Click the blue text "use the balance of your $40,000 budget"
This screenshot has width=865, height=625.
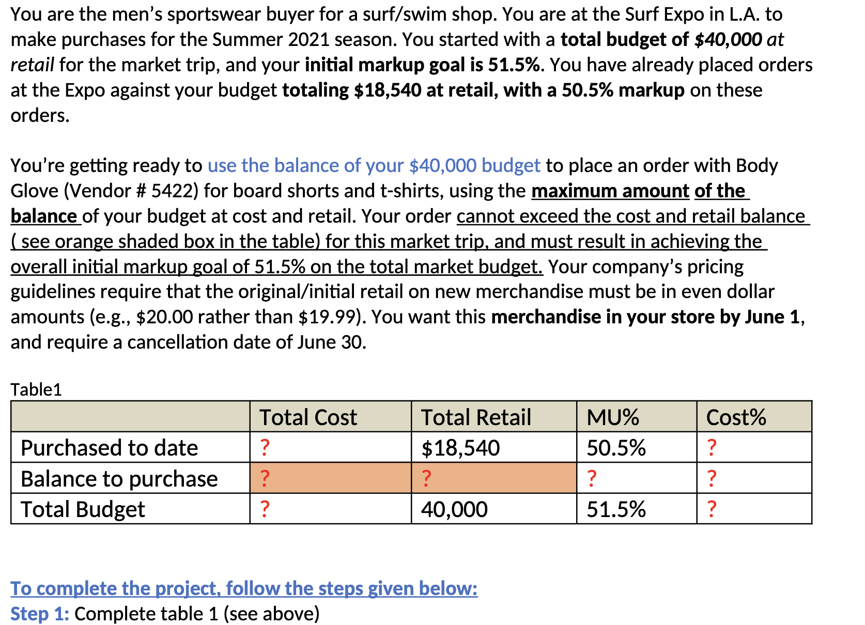tap(374, 165)
